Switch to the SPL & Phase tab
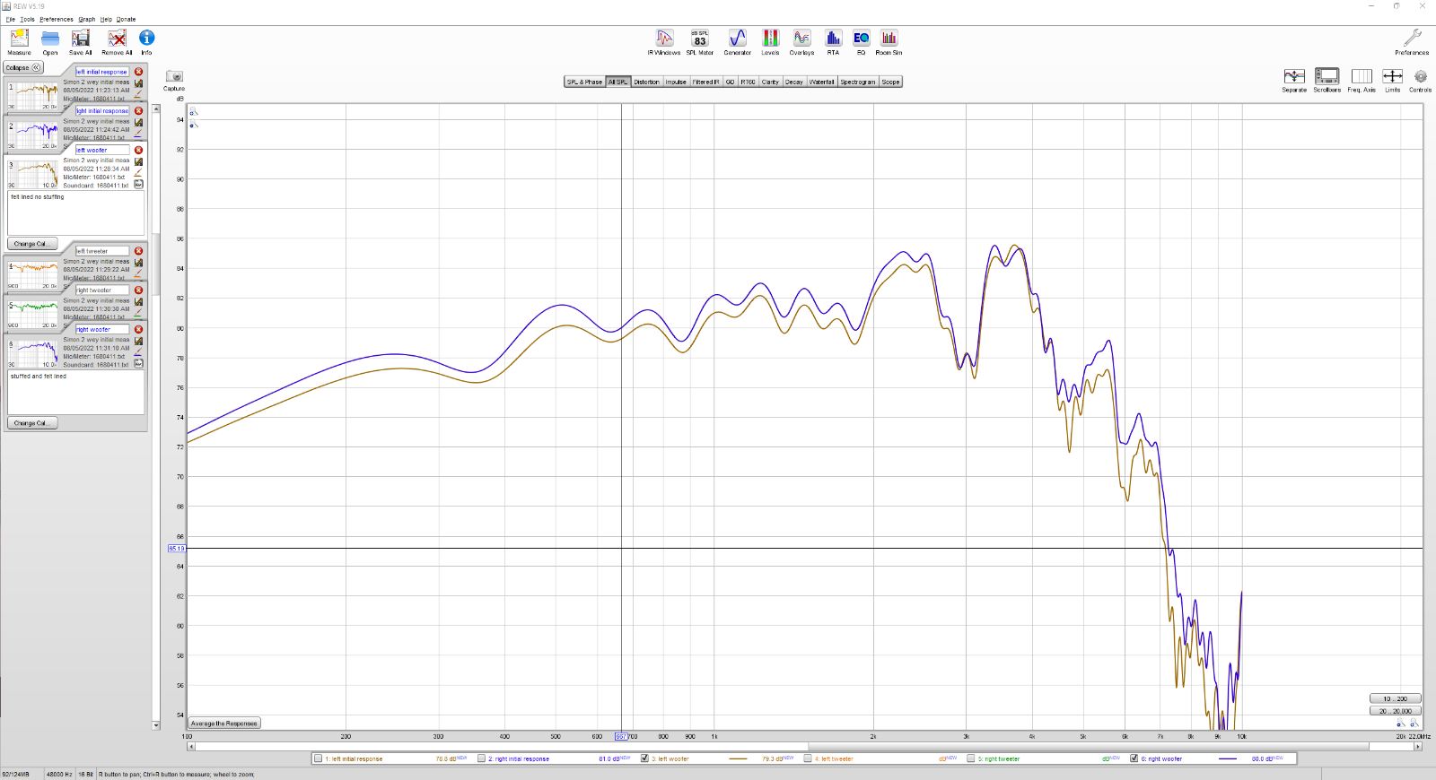Image resolution: width=1436 pixels, height=780 pixels. pos(584,82)
